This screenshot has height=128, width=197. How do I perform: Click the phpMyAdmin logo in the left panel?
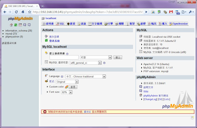point(20,18)
